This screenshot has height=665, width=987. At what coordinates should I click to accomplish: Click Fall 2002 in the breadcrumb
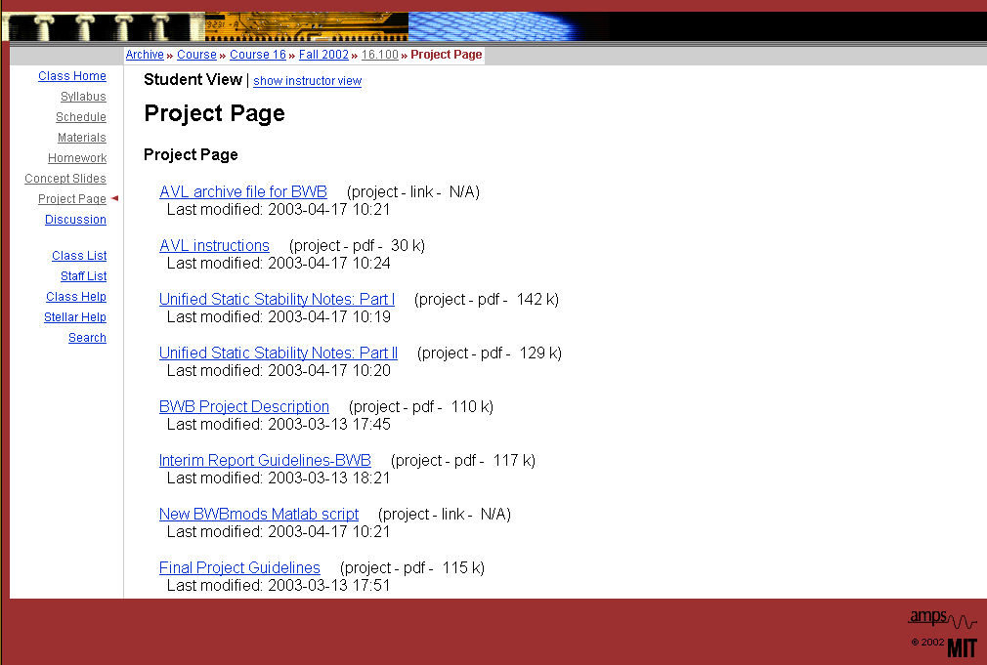pos(323,55)
